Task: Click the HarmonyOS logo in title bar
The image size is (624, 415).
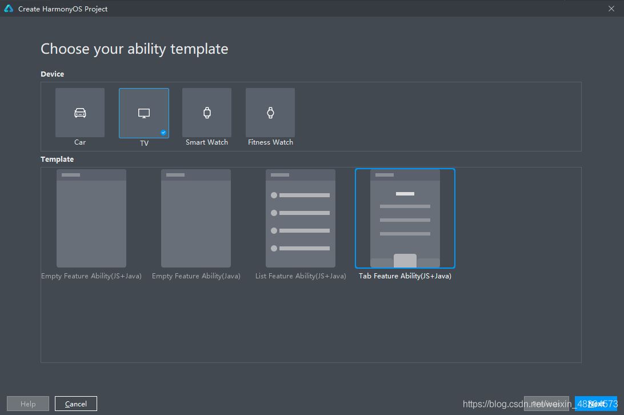Action: click(x=9, y=9)
